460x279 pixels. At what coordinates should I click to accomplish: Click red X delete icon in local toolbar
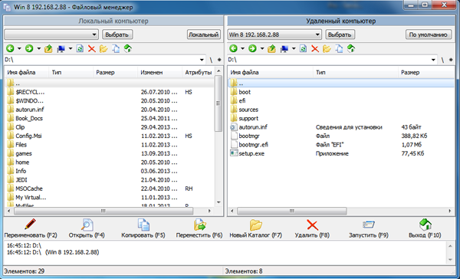click(x=92, y=49)
